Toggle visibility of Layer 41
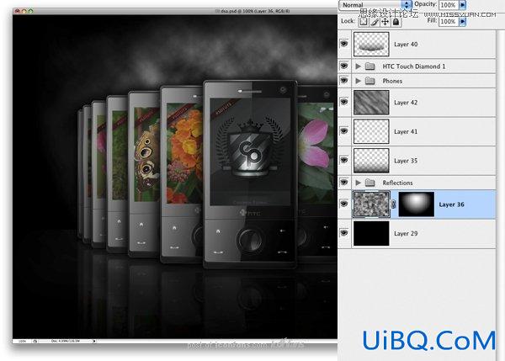 [x=344, y=131]
